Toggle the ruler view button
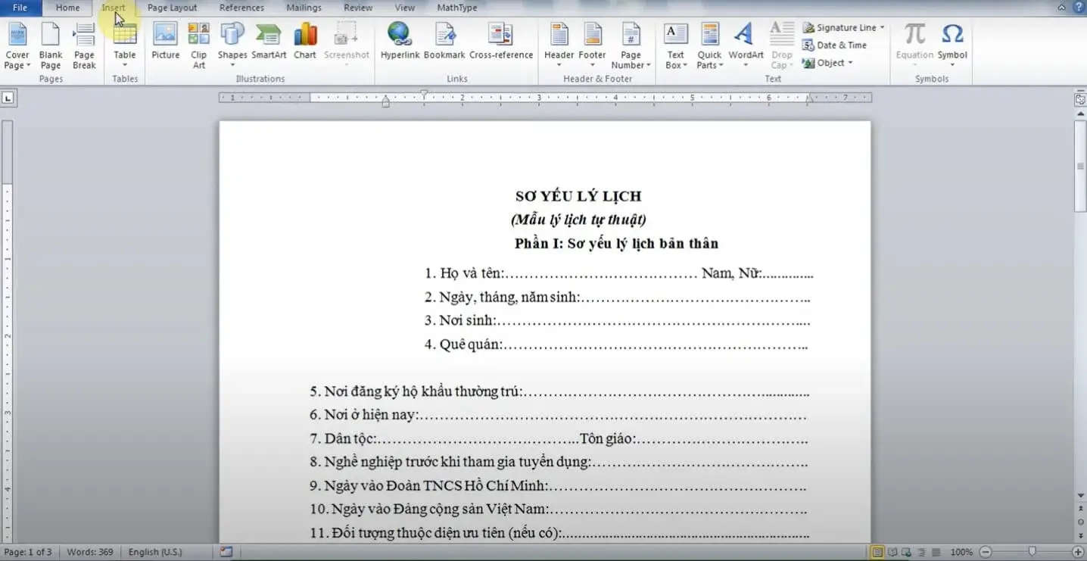This screenshot has width=1087, height=561. (1079, 98)
